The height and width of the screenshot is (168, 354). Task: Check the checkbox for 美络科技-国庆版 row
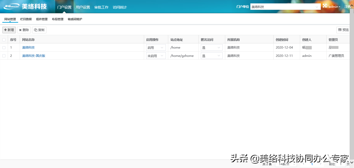pos(4,56)
